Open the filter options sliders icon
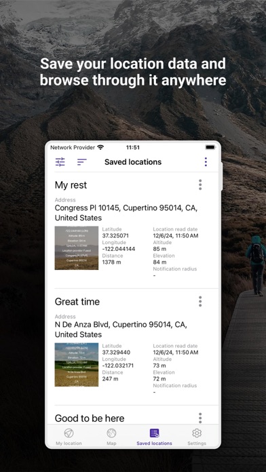The height and width of the screenshot is (472, 266). 60,162
